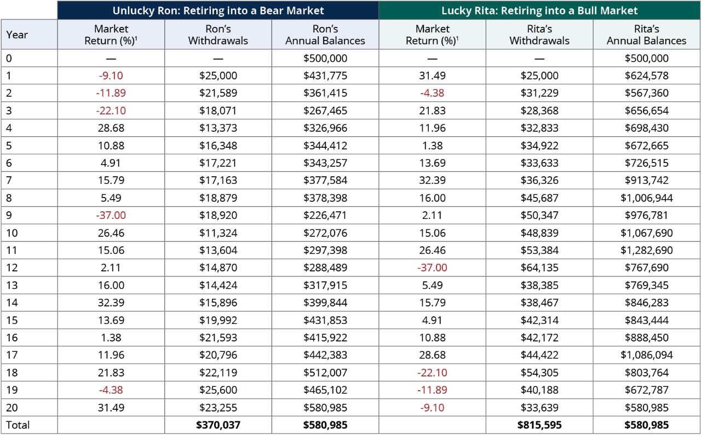Click Ron's year 0 balance $500,000
The height and width of the screenshot is (435, 701).
pyautogui.click(x=325, y=58)
